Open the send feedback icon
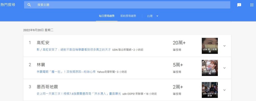The height and width of the screenshot is (101, 256). [x=239, y=5]
